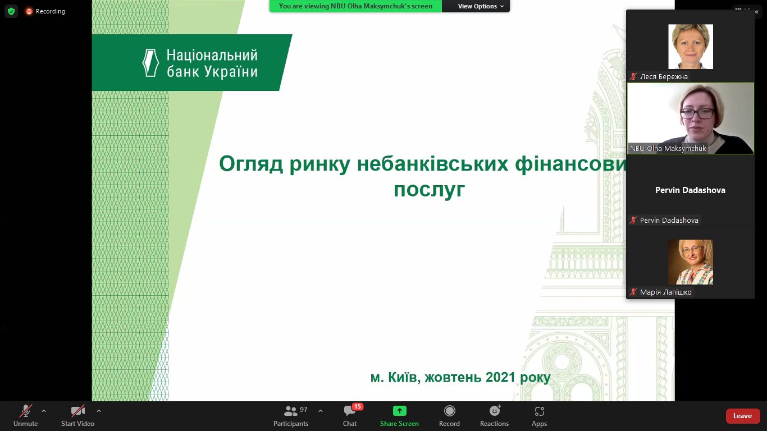The height and width of the screenshot is (431, 767).
Task: Open the Apps panel
Action: pyautogui.click(x=539, y=416)
